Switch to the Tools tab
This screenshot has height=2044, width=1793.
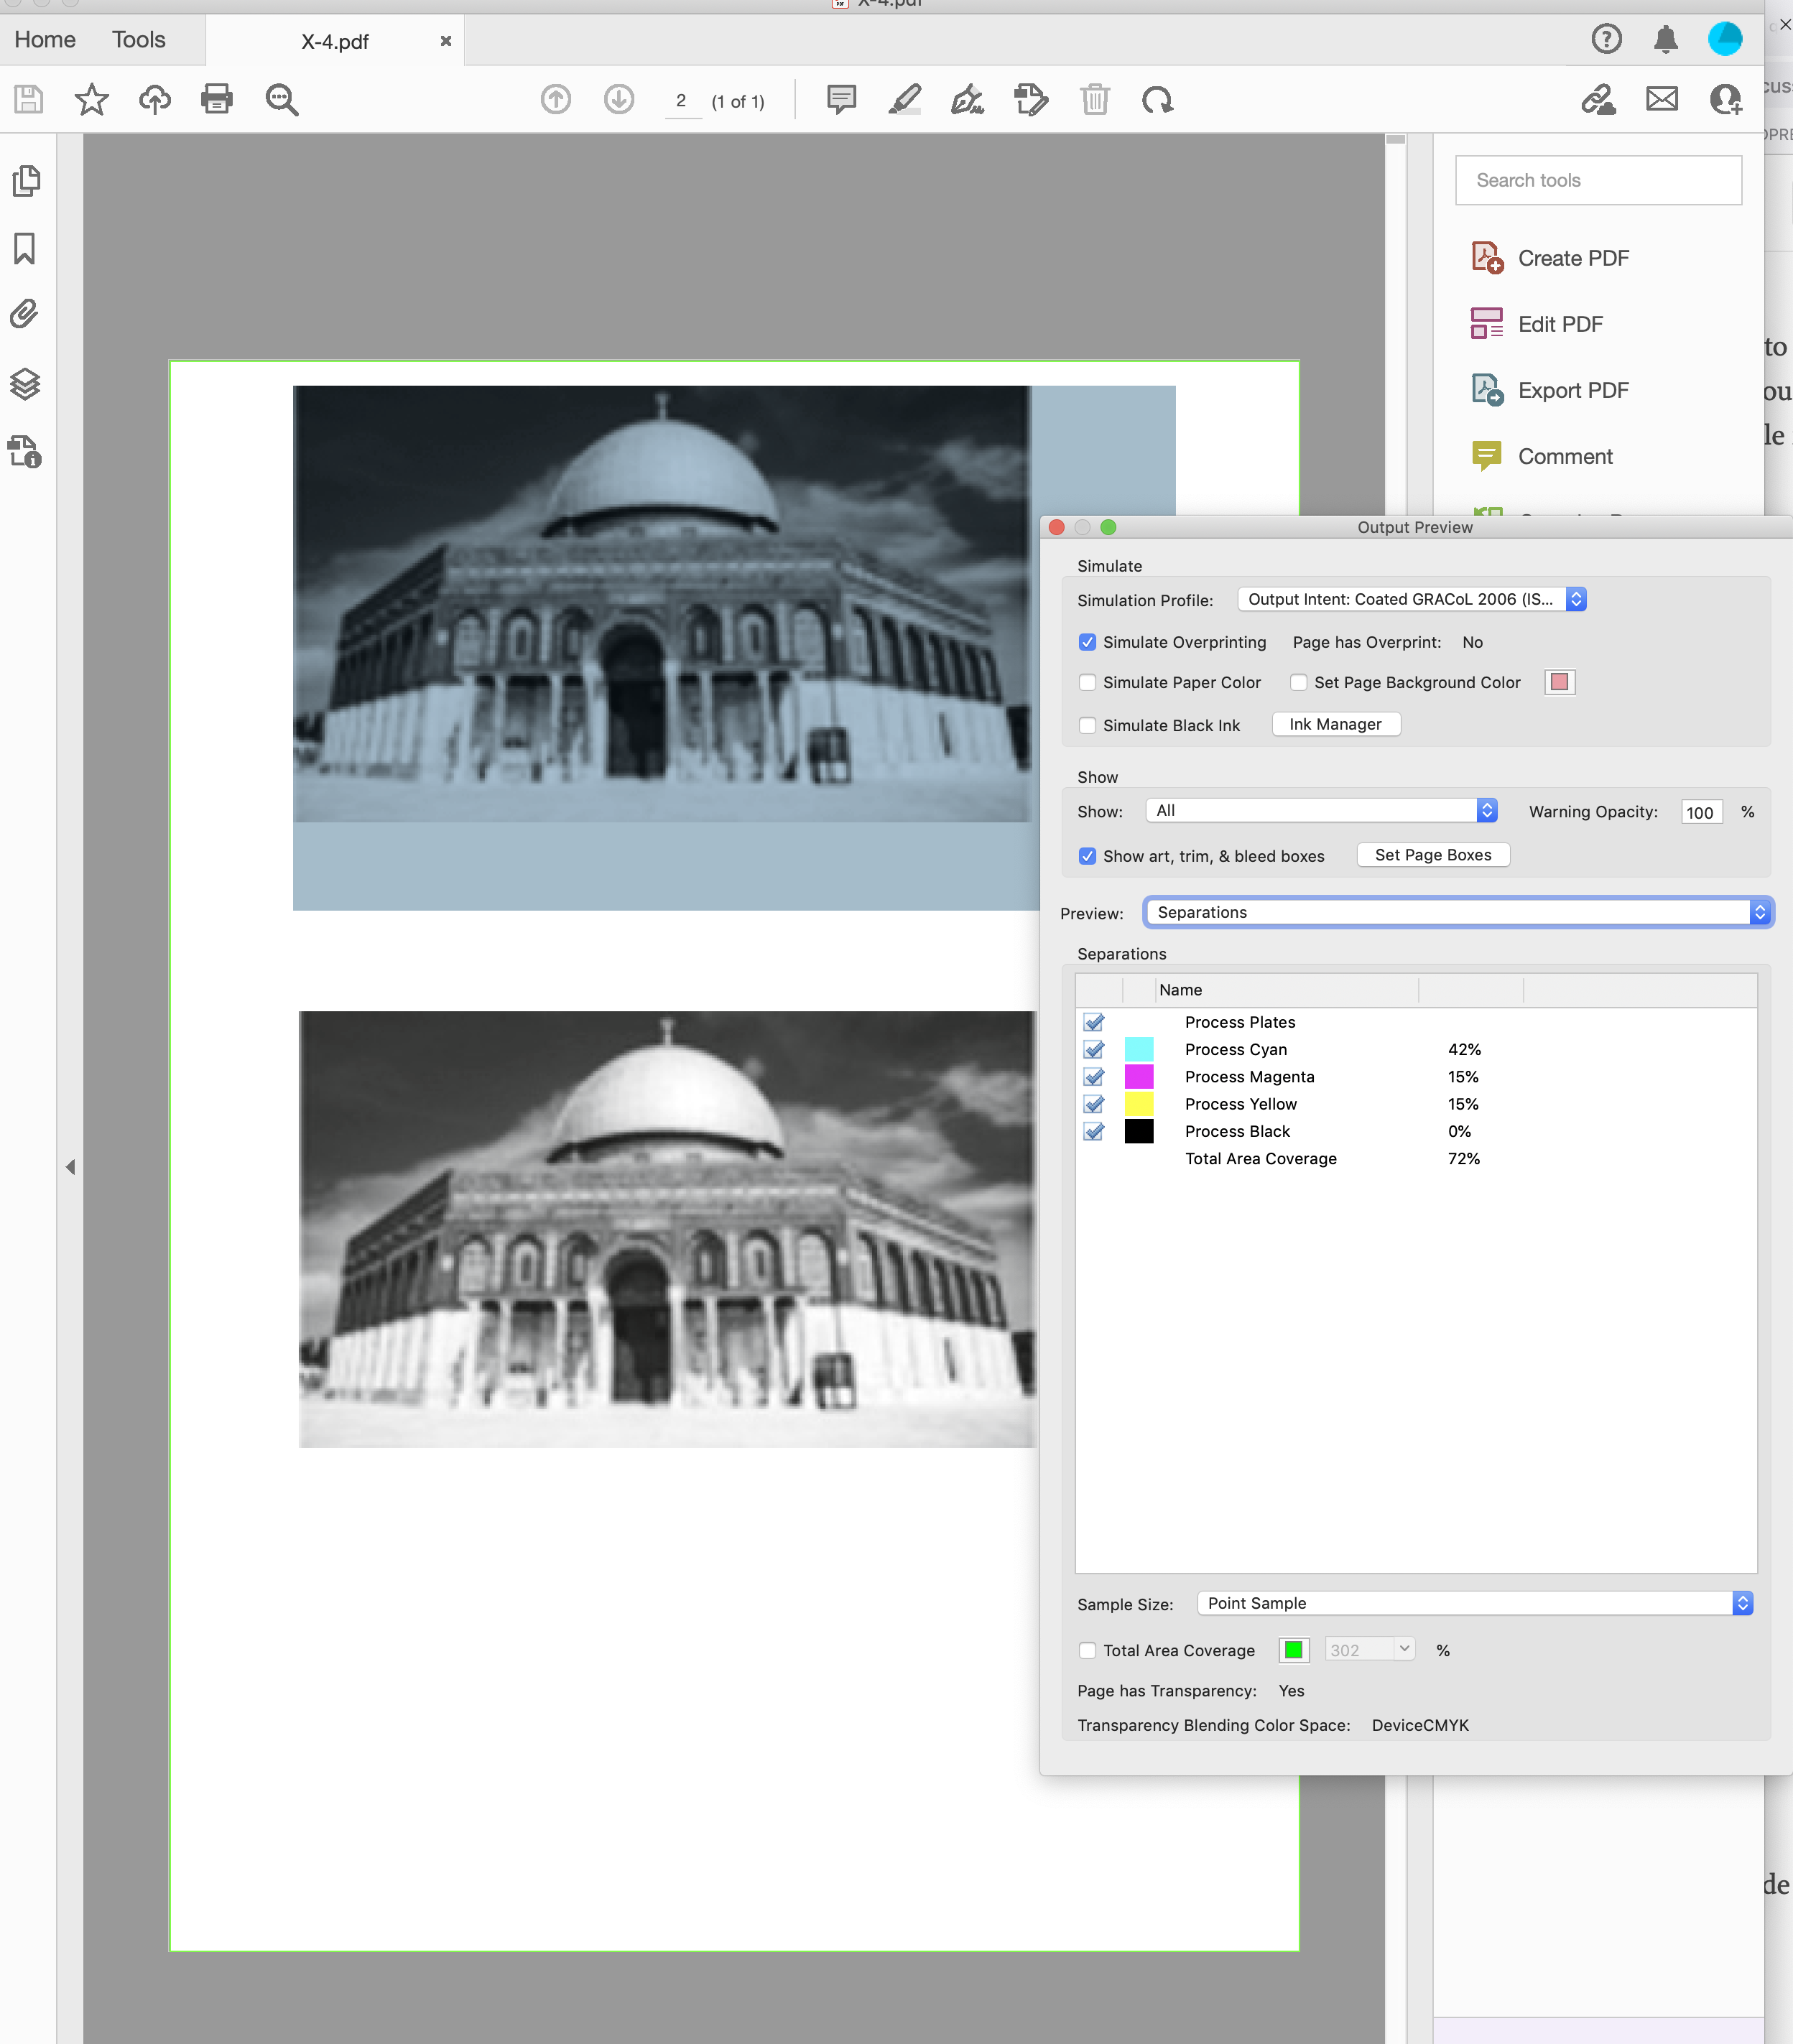(138, 39)
